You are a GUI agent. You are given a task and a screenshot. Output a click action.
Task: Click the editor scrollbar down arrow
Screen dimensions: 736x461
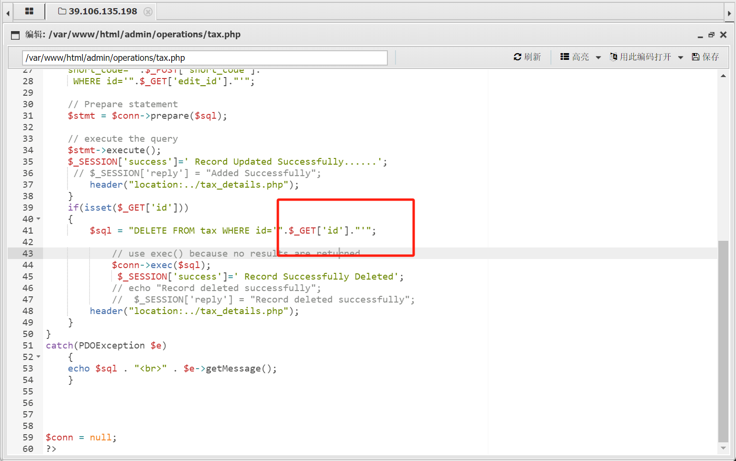pyautogui.click(x=723, y=449)
